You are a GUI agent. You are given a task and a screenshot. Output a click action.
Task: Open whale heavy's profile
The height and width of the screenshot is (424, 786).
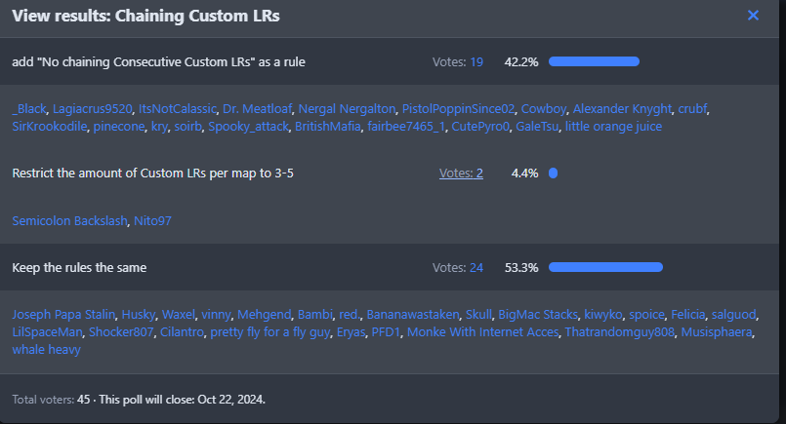46,350
